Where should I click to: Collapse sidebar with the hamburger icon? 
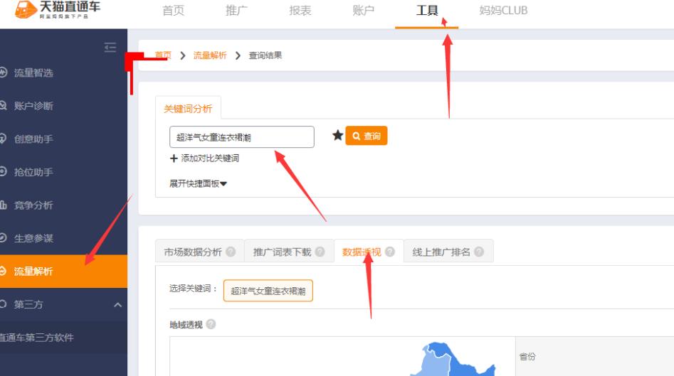pos(110,47)
